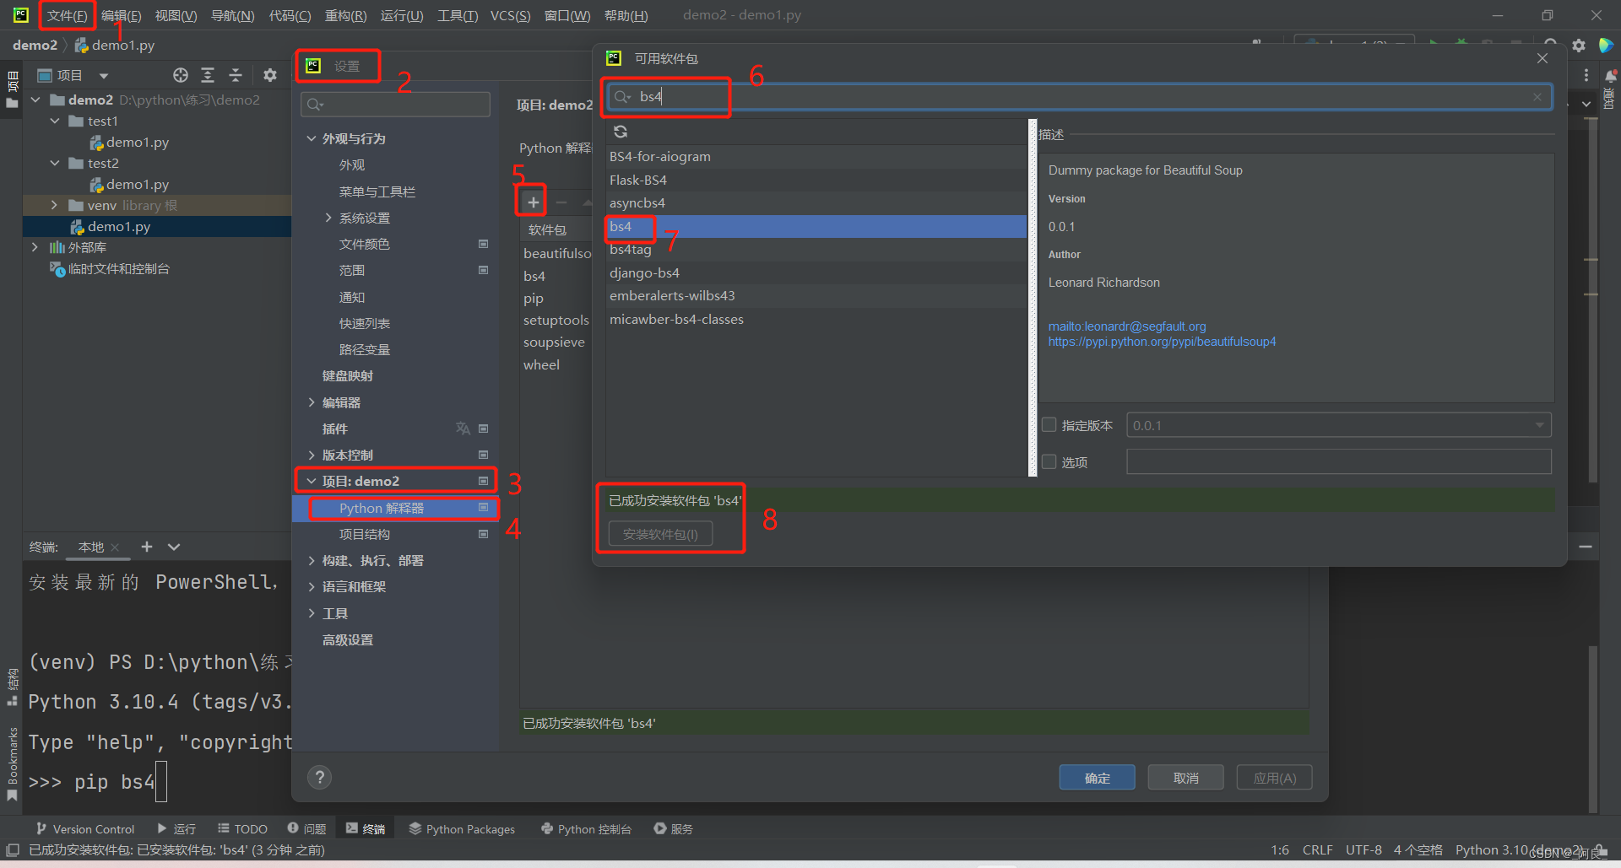Screen dimensions: 1621x868
Task: Expand the 系统设置 settings node
Action: click(x=328, y=218)
